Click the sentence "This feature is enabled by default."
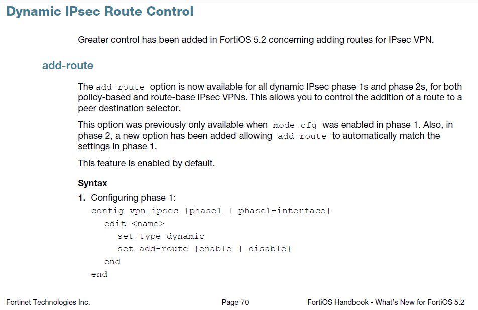Screen dimensions: 478x310 coord(147,163)
